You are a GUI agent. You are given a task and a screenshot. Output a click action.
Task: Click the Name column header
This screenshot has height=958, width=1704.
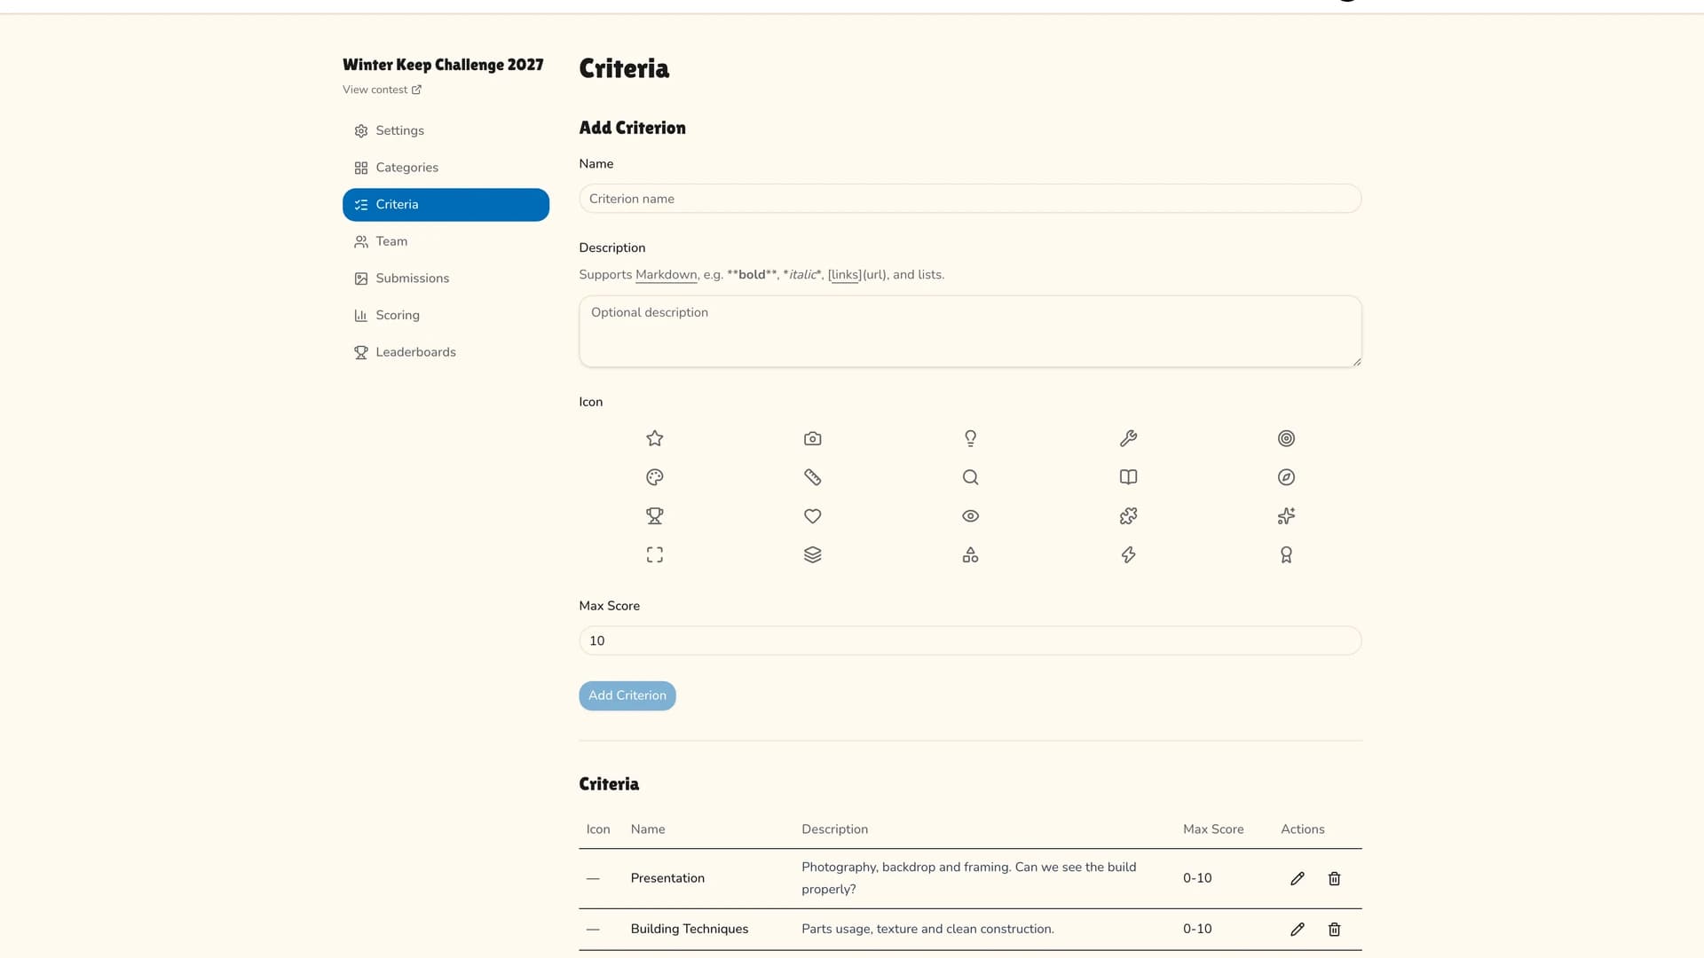point(647,829)
